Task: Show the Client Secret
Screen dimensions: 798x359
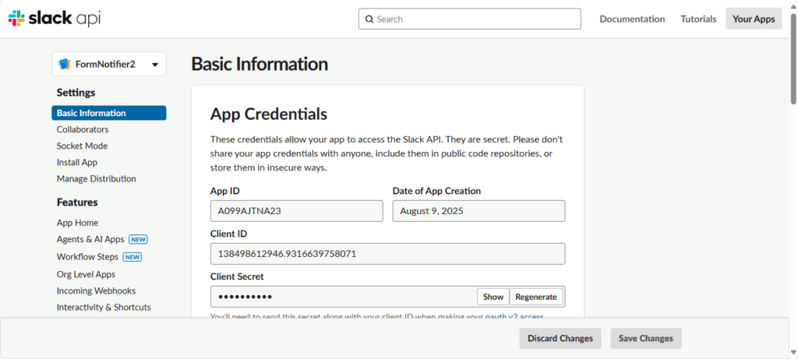Action: pyautogui.click(x=493, y=297)
